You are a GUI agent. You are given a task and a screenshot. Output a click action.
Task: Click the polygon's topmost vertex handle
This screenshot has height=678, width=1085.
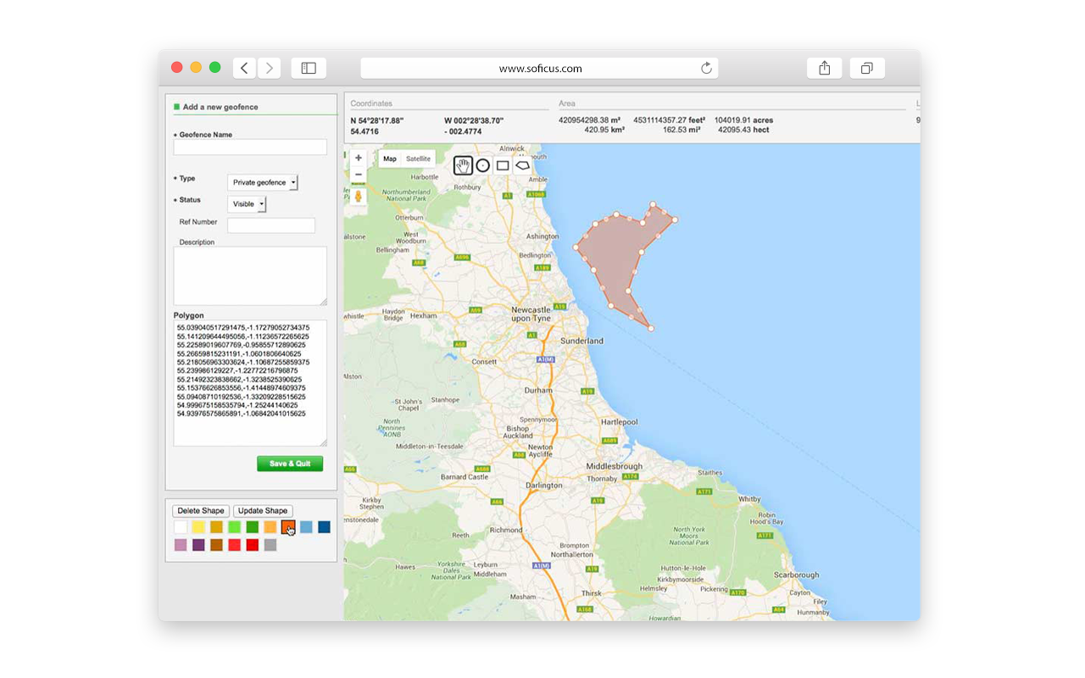coord(653,204)
